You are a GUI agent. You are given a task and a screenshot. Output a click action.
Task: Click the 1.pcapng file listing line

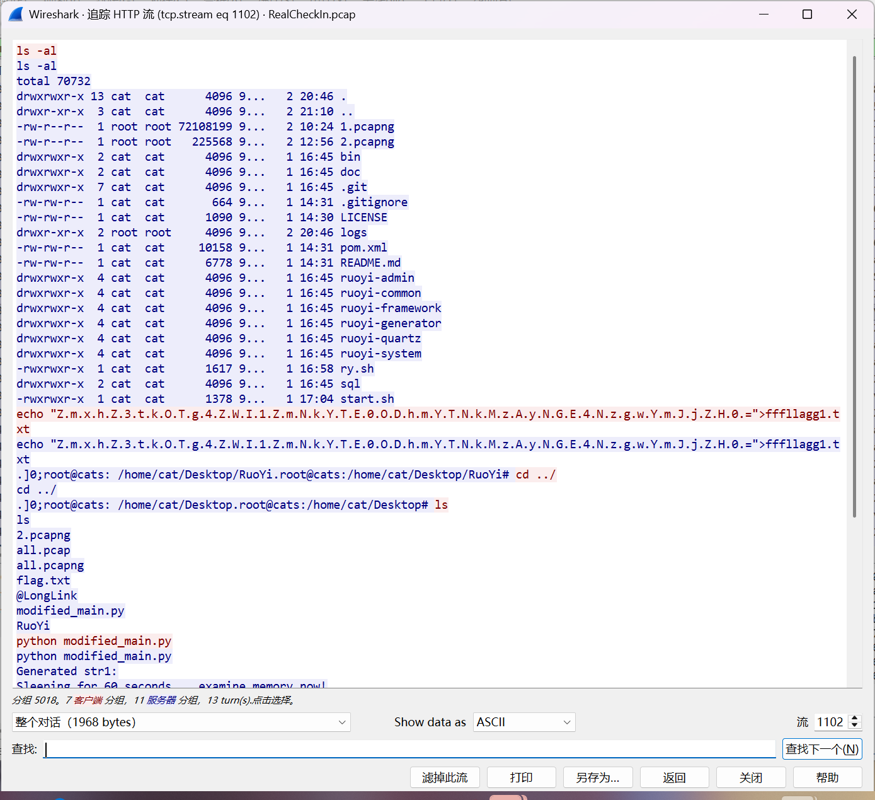pos(205,126)
